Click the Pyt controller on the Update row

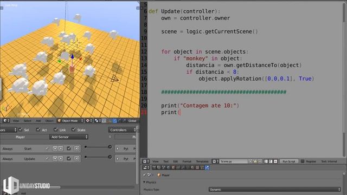[126, 159]
